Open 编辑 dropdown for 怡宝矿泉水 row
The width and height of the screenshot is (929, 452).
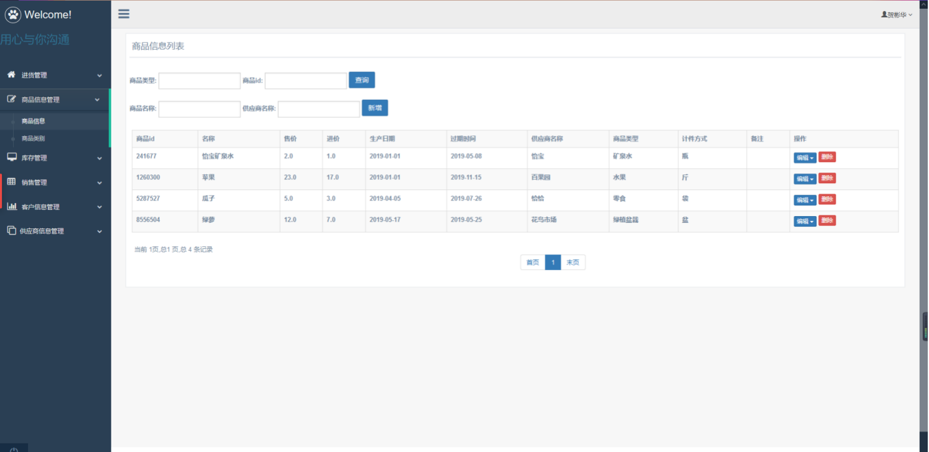805,158
